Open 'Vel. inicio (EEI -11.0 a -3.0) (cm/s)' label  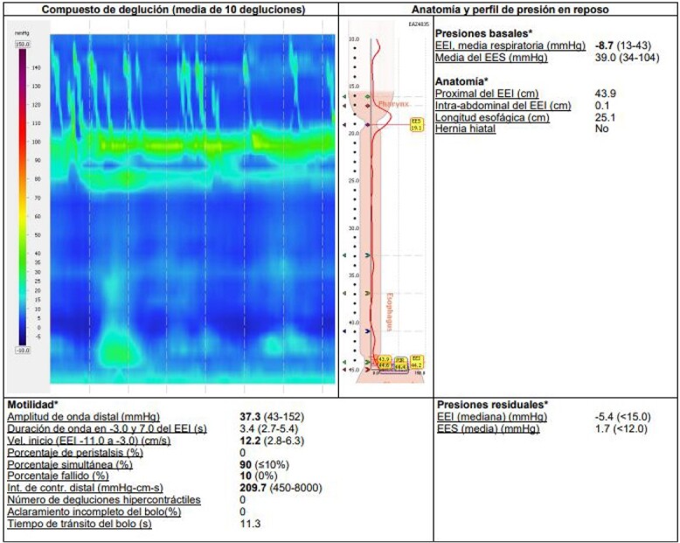[89, 441]
